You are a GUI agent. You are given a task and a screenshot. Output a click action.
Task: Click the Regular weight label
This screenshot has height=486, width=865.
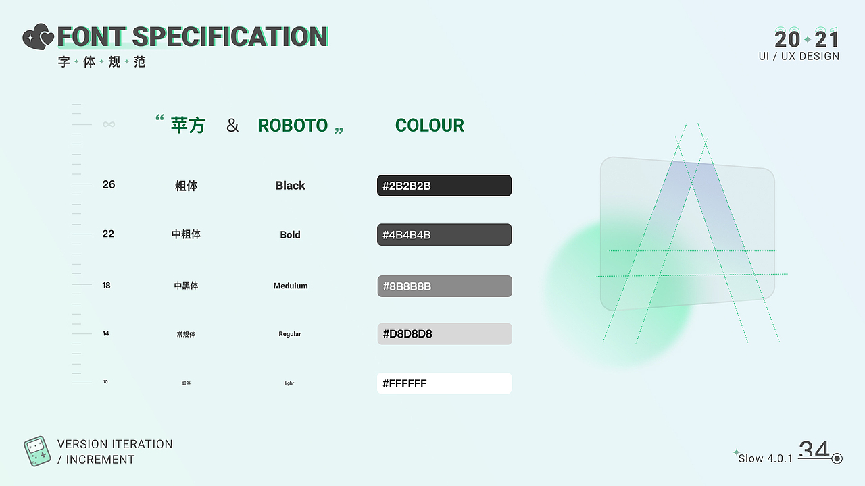click(290, 334)
